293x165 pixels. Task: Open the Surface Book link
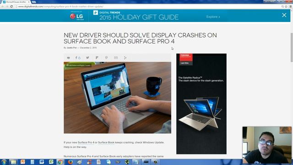click(x=106, y=143)
